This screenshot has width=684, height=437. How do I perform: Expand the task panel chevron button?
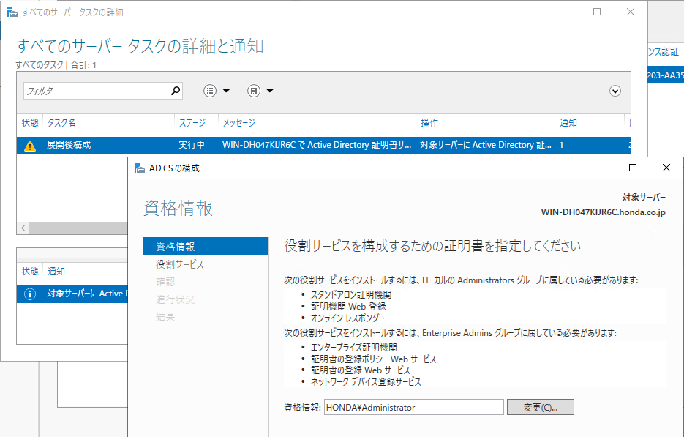pyautogui.click(x=615, y=91)
